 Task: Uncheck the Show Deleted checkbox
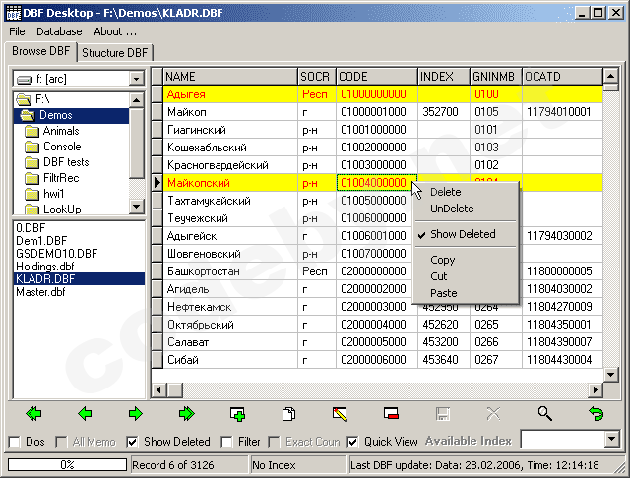coord(133,442)
